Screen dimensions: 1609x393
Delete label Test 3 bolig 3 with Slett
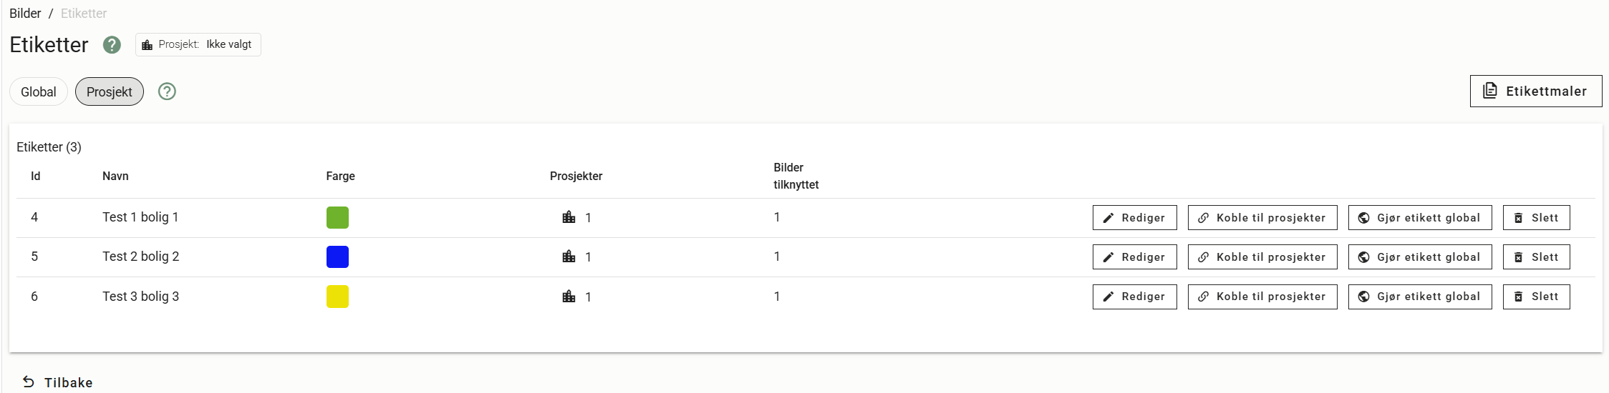pyautogui.click(x=1536, y=297)
